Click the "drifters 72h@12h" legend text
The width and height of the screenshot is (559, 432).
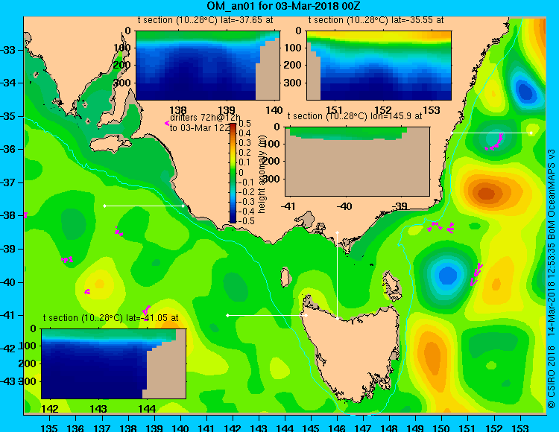205,118
